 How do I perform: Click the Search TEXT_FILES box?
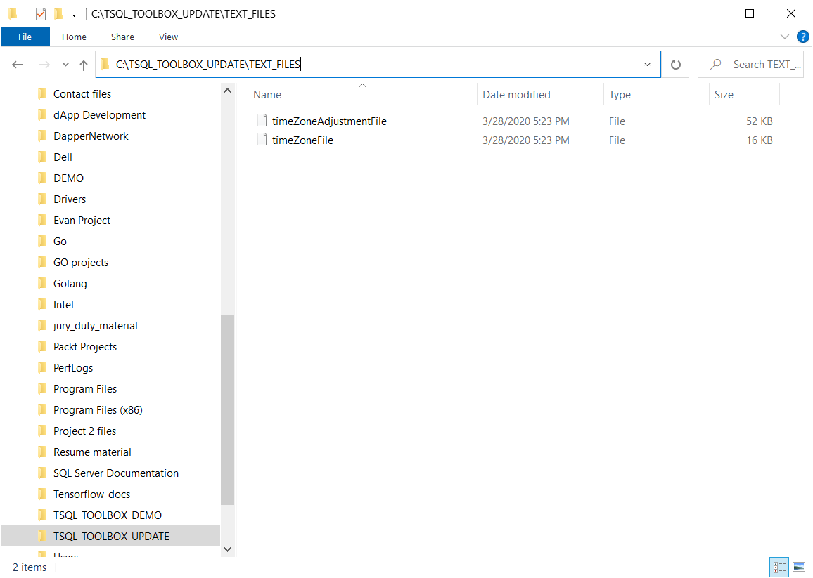tap(750, 64)
